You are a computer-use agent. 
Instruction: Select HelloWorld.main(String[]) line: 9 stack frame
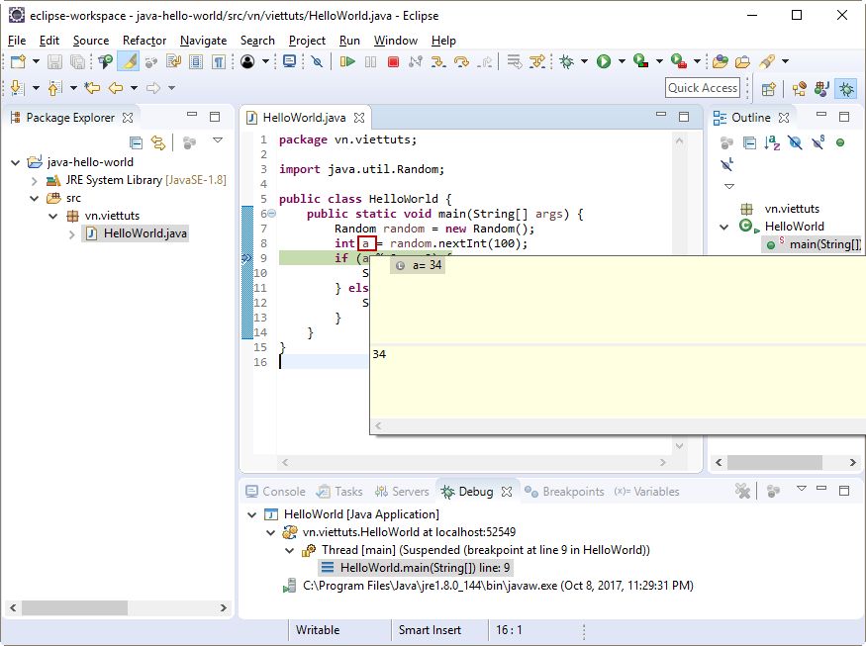pos(416,568)
